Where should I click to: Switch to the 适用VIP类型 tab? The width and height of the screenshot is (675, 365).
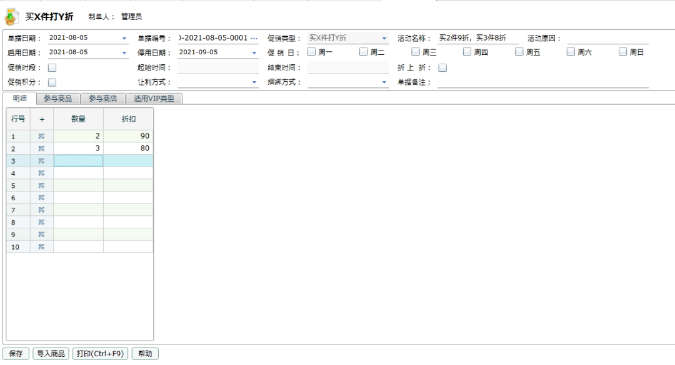pyautogui.click(x=154, y=99)
